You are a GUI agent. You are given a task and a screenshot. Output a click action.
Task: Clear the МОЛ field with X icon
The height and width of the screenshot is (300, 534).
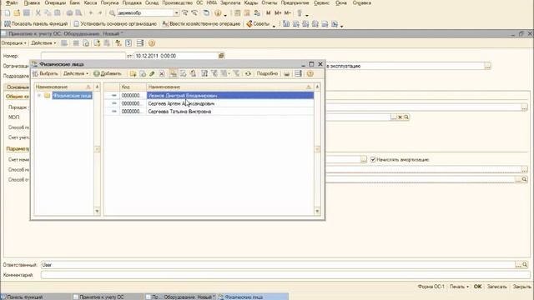pyautogui.click(x=400, y=117)
